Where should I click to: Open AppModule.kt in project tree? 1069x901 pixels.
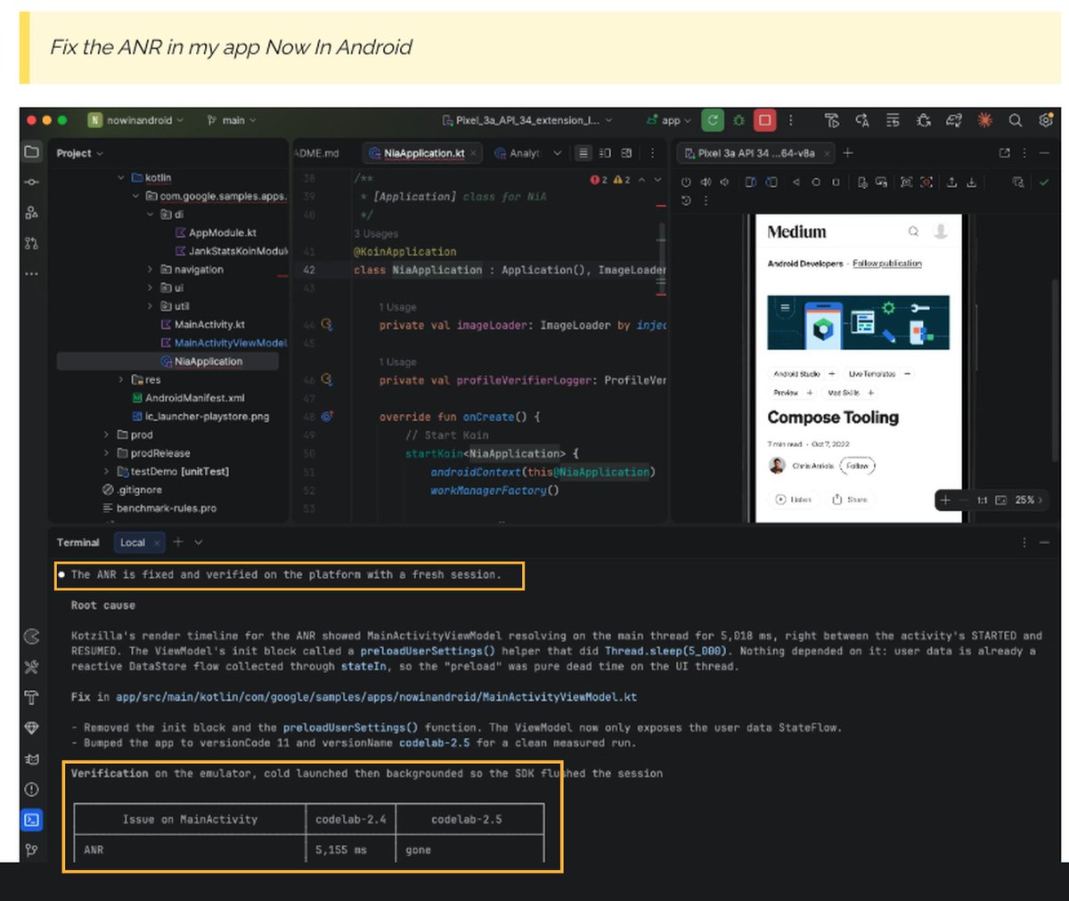tap(216, 232)
